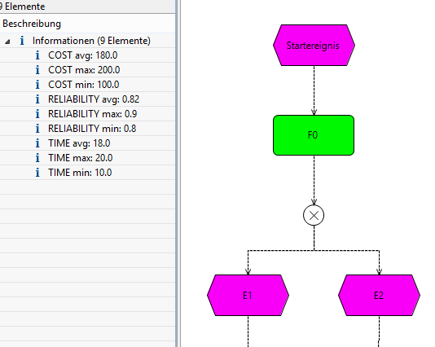Click the arrow between Startereignis and F0
Image resolution: width=435 pixels, height=347 pixels.
point(314,90)
